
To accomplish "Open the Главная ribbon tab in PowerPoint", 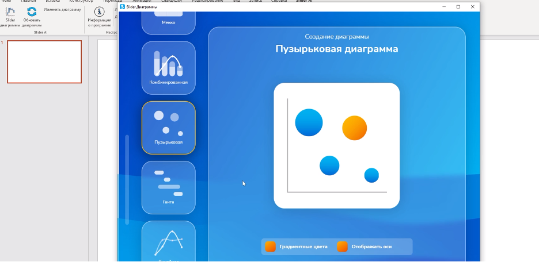I will (28, 1).
